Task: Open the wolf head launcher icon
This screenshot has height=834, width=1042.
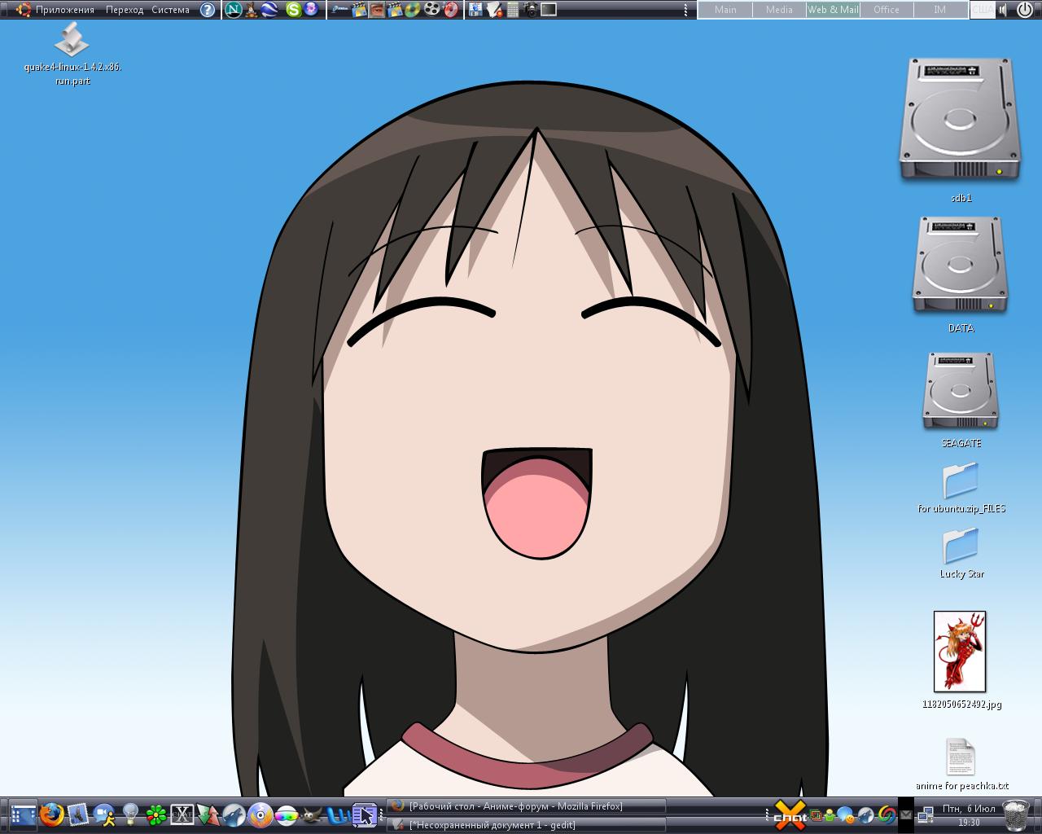Action: [x=234, y=814]
